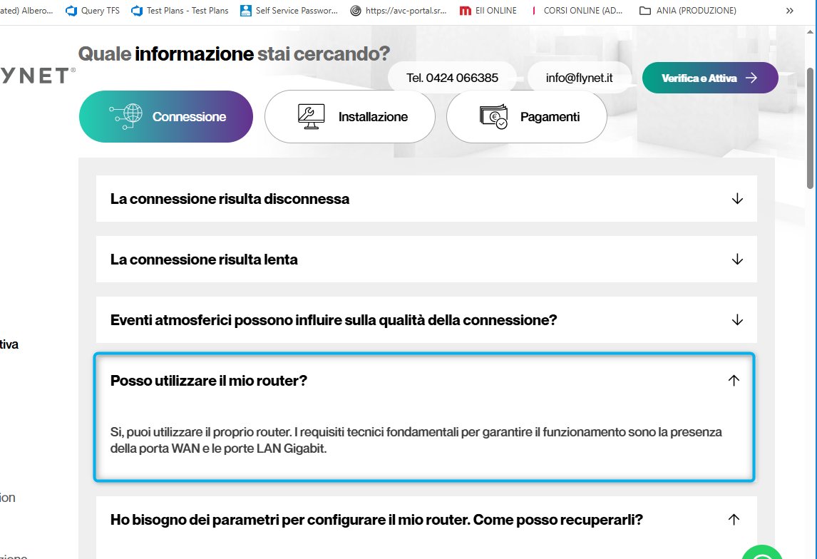This screenshot has height=559, width=817.
Task: Click the Self Service Password favicon
Action: (245, 11)
